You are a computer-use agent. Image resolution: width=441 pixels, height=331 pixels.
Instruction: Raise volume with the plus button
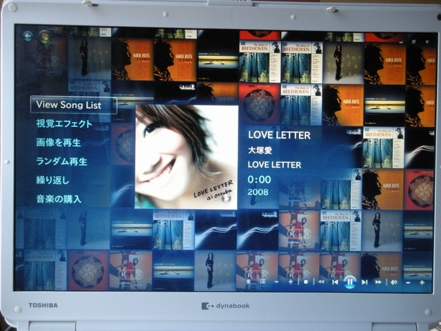tap(422, 283)
